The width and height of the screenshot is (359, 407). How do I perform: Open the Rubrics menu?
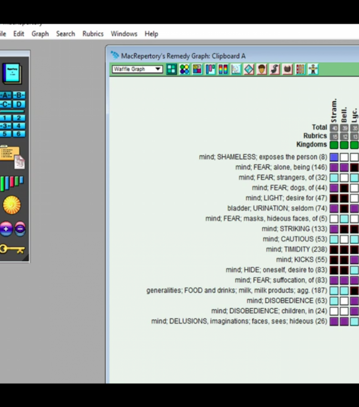pos(93,33)
